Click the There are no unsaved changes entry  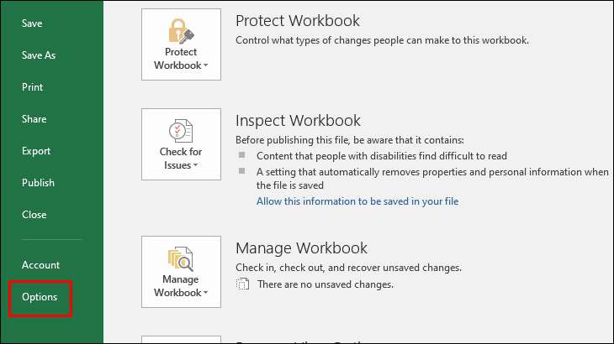pyautogui.click(x=326, y=285)
